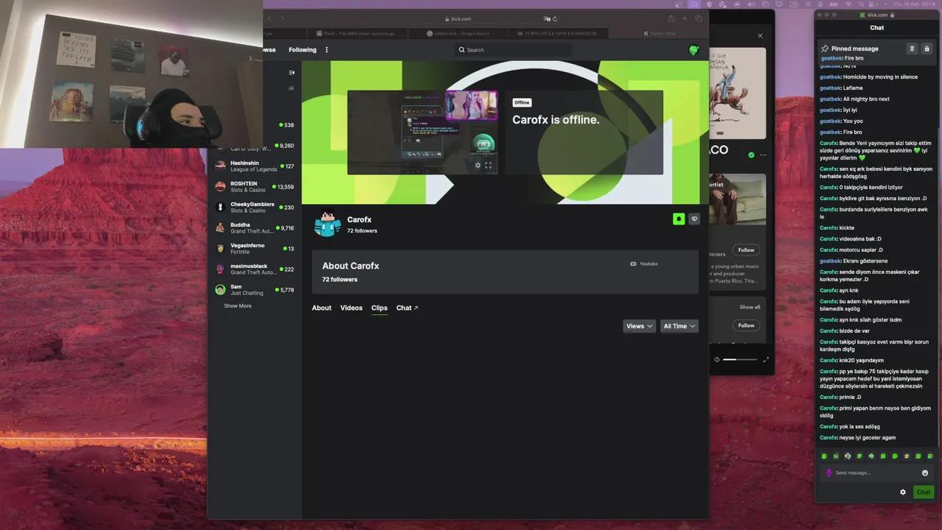The width and height of the screenshot is (942, 530).
Task: Open the All Time filter dropdown
Action: click(x=679, y=326)
